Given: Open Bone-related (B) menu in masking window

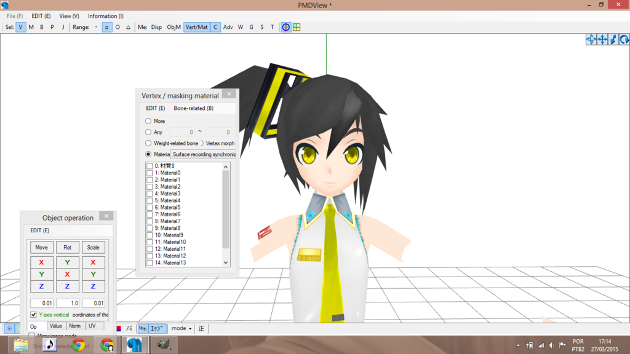Looking at the screenshot, I should [193, 108].
